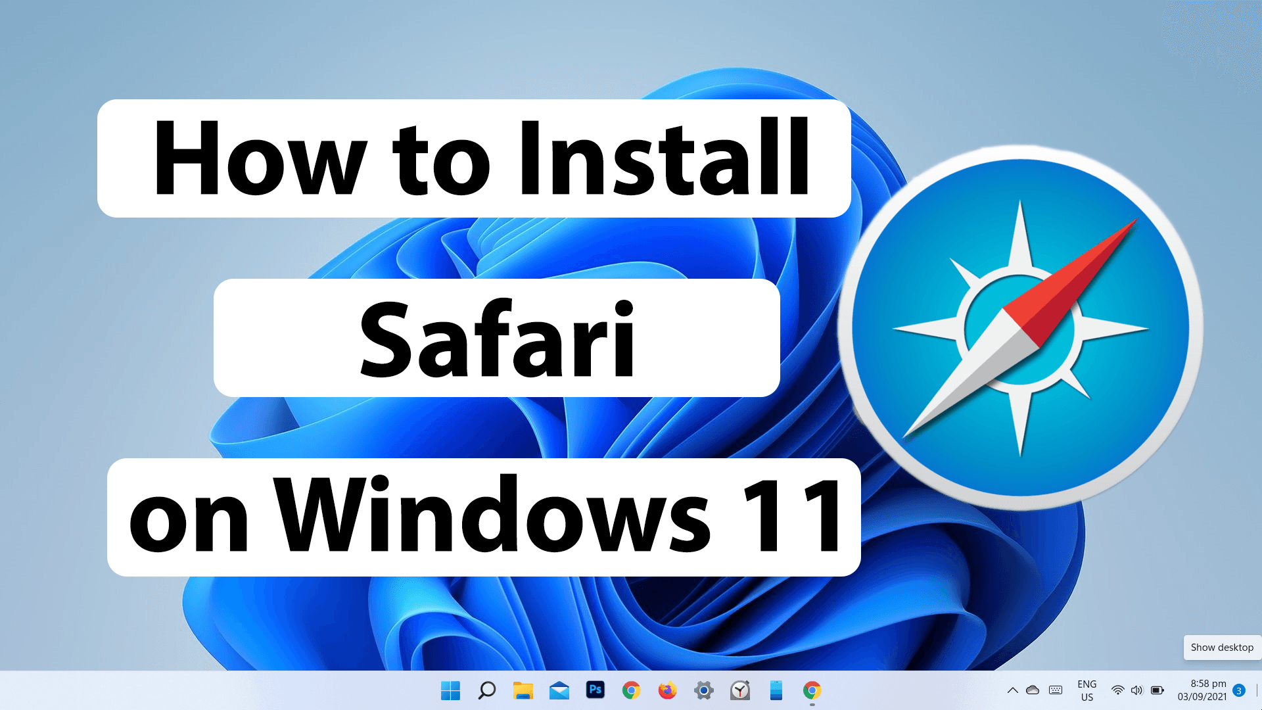Expand the hidden system tray icons chevron
Viewport: 1262px width, 710px height.
pyautogui.click(x=1013, y=690)
